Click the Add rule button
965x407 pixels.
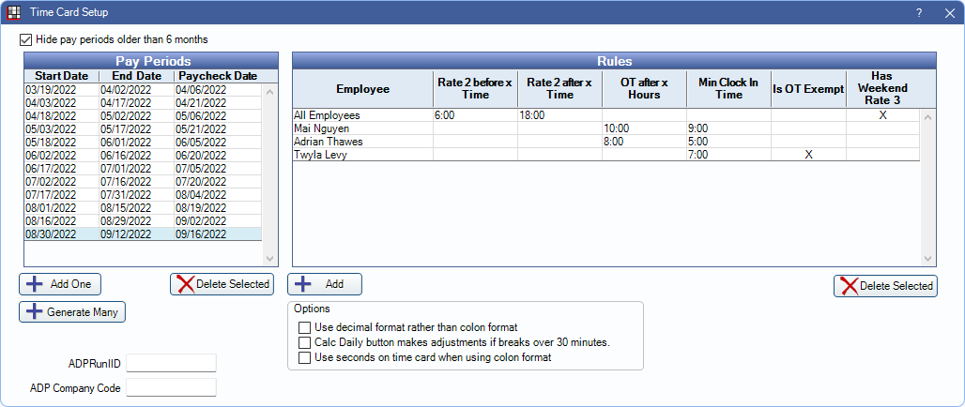tap(325, 284)
